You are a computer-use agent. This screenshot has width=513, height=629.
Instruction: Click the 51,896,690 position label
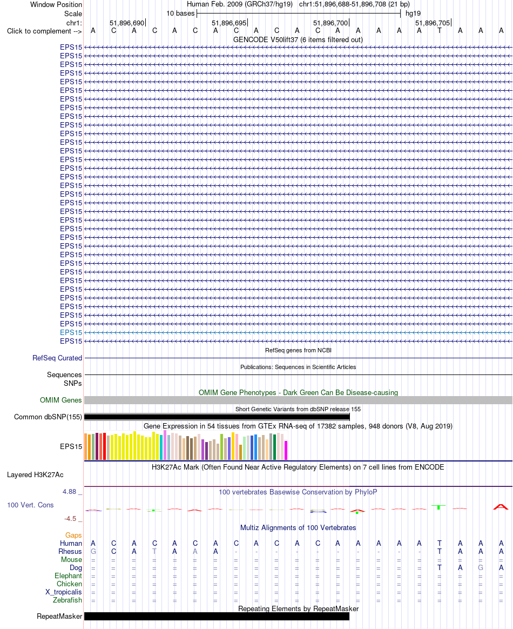click(x=127, y=23)
